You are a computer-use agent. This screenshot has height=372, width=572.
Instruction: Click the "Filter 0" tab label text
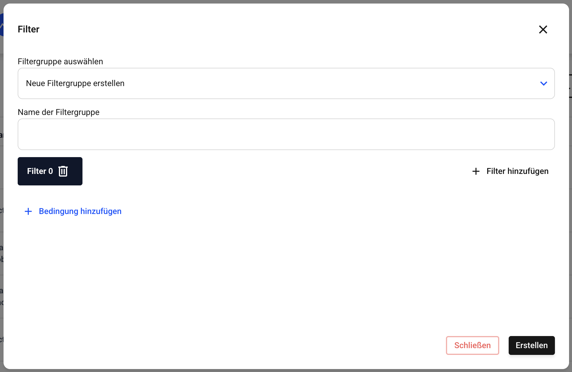pos(40,171)
